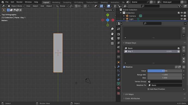Switch to the Modeling workspace tab
188x105 pixels.
pos(56,2)
